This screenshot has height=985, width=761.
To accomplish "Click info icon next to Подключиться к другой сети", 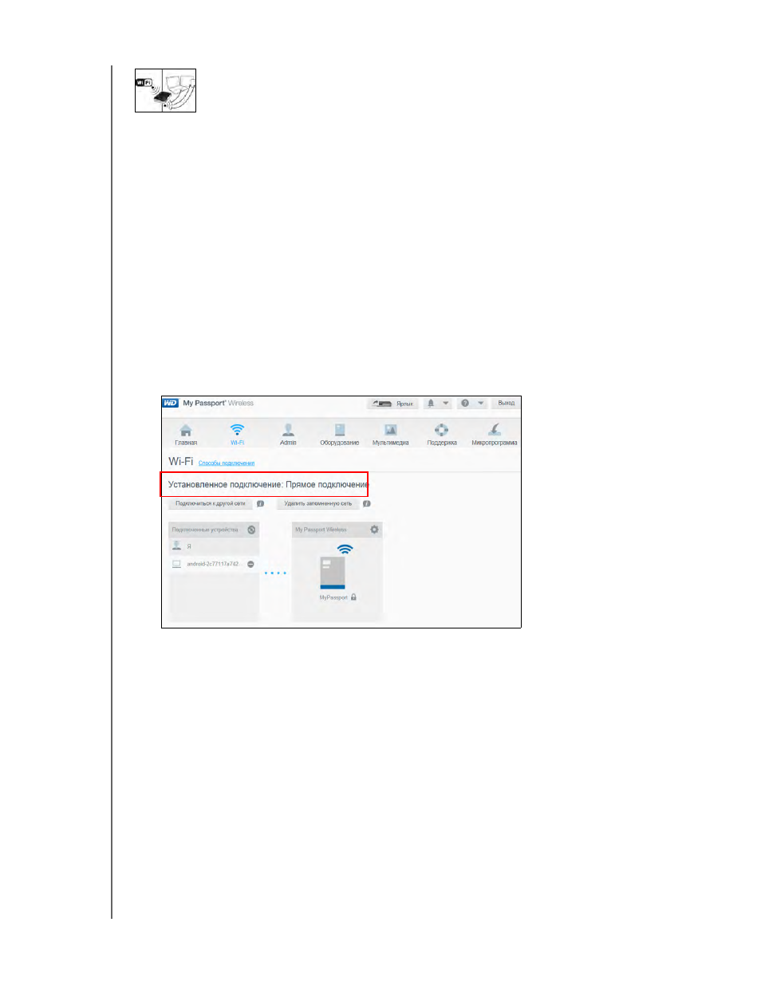I will pyautogui.click(x=260, y=504).
